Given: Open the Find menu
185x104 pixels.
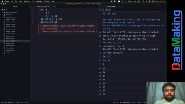Looking at the screenshot, I should point(33,1).
